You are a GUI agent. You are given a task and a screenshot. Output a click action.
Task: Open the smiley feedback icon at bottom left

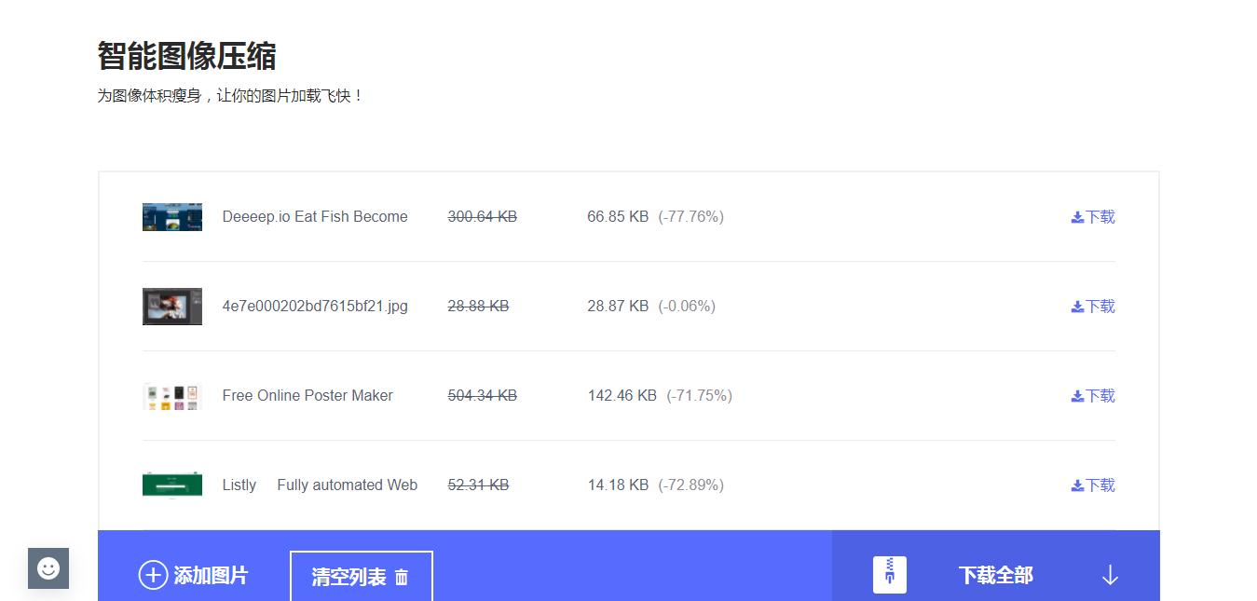[x=48, y=568]
